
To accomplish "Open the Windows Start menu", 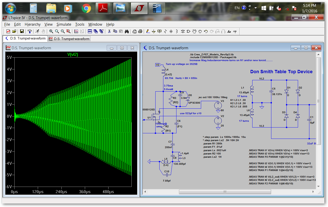I will pos(11,8).
